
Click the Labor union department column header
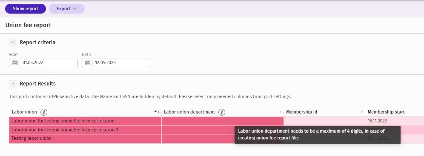(189, 112)
